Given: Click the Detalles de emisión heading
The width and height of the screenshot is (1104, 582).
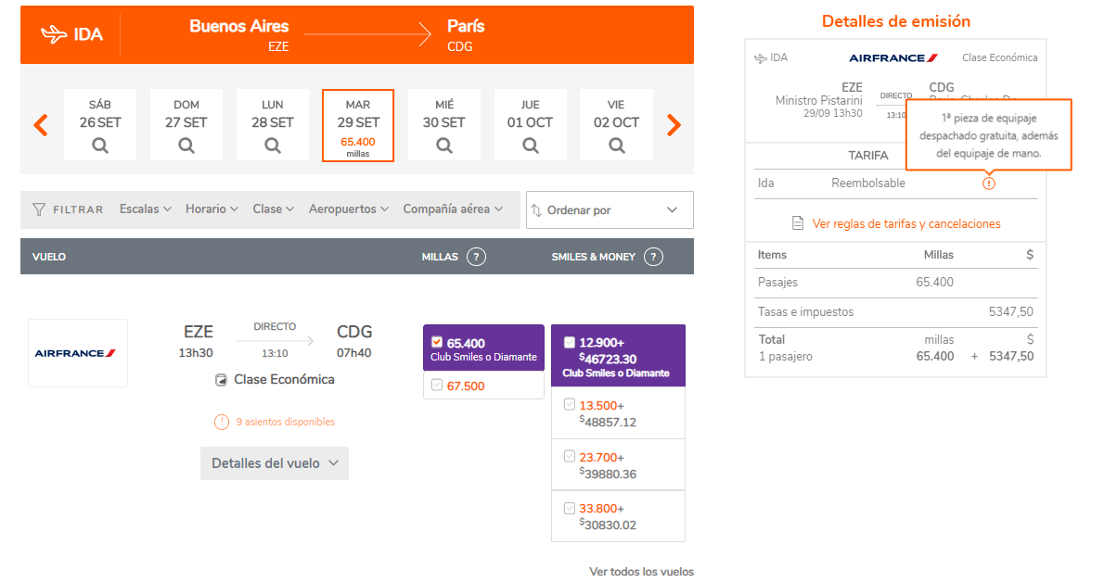Looking at the screenshot, I should [x=895, y=22].
